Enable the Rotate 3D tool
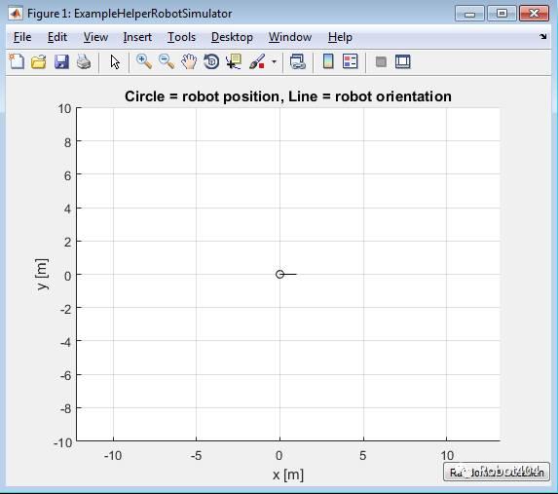This screenshot has width=558, height=494. [211, 61]
